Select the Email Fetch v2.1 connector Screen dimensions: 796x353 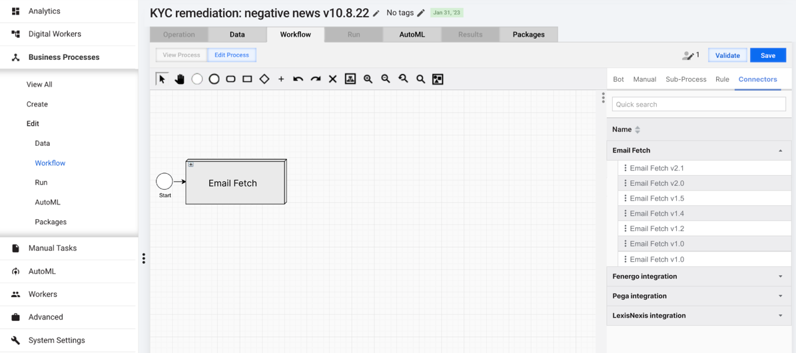coord(705,168)
